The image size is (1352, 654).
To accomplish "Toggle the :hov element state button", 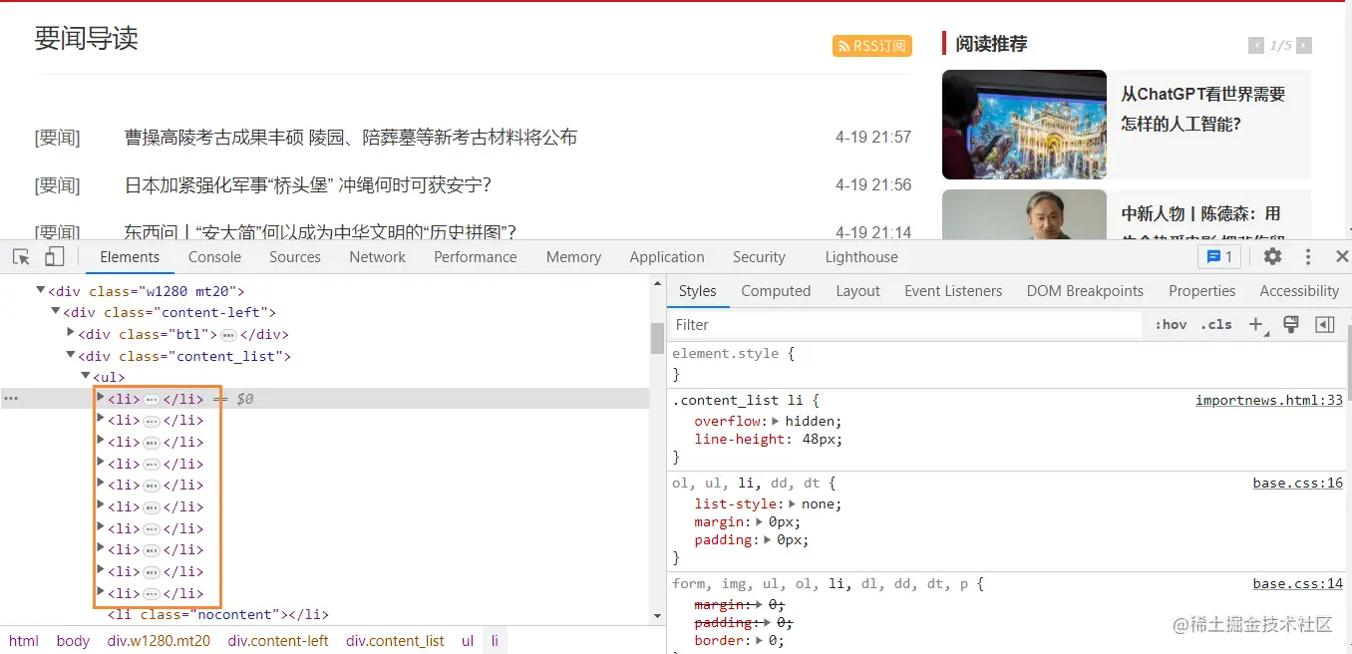I will [x=1171, y=324].
